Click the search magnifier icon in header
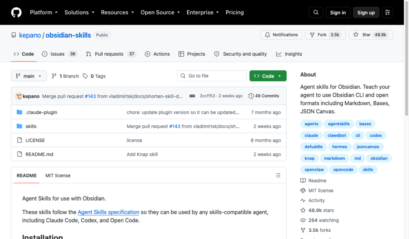 (316, 12)
